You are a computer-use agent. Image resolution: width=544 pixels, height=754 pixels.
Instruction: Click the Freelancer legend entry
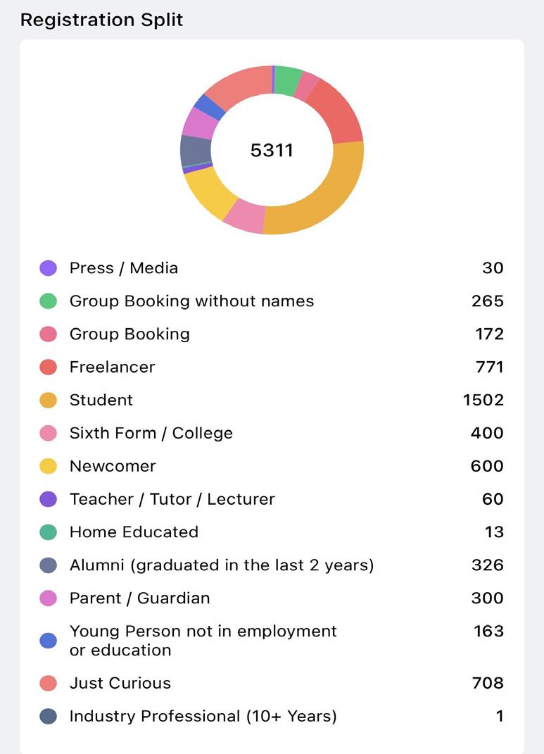(x=113, y=367)
